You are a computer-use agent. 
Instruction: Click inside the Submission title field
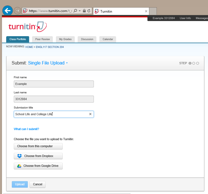point(51,114)
